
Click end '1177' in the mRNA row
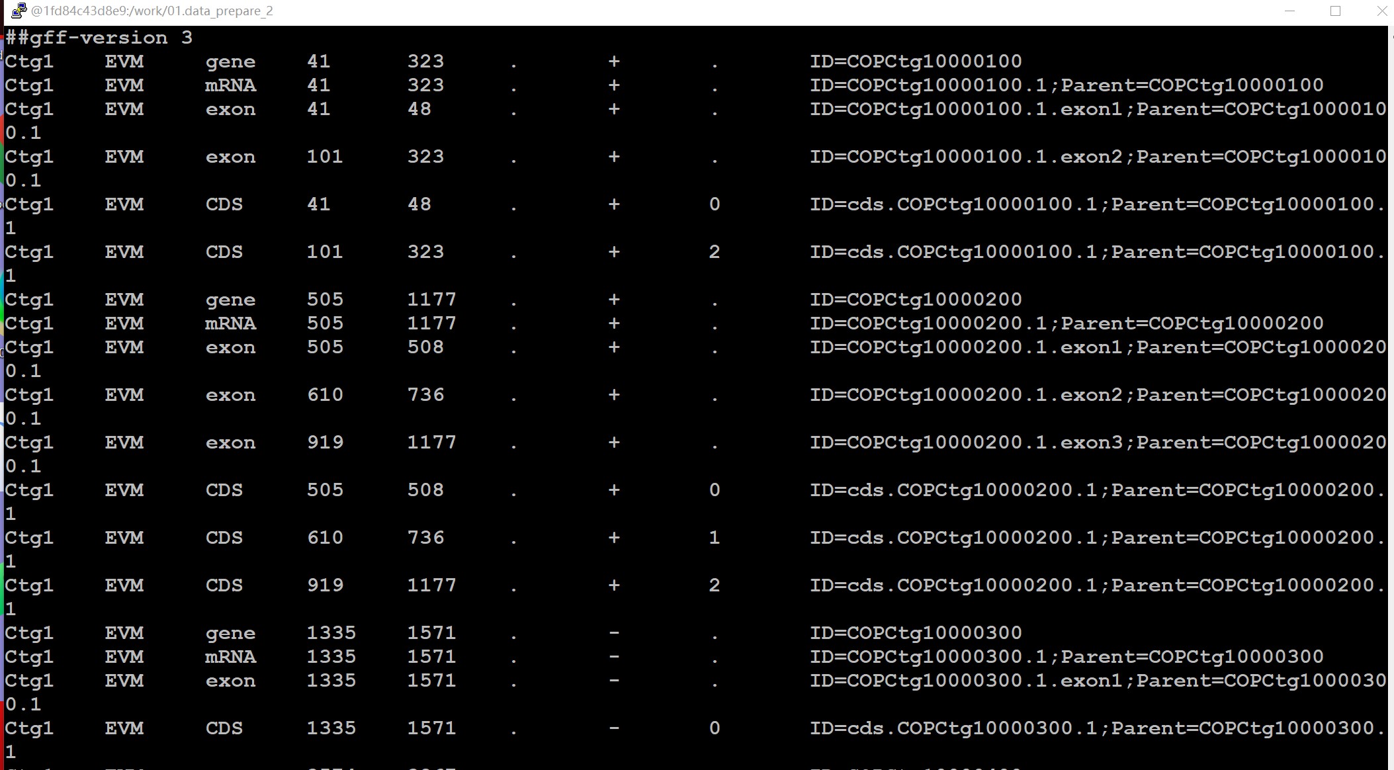[431, 323]
